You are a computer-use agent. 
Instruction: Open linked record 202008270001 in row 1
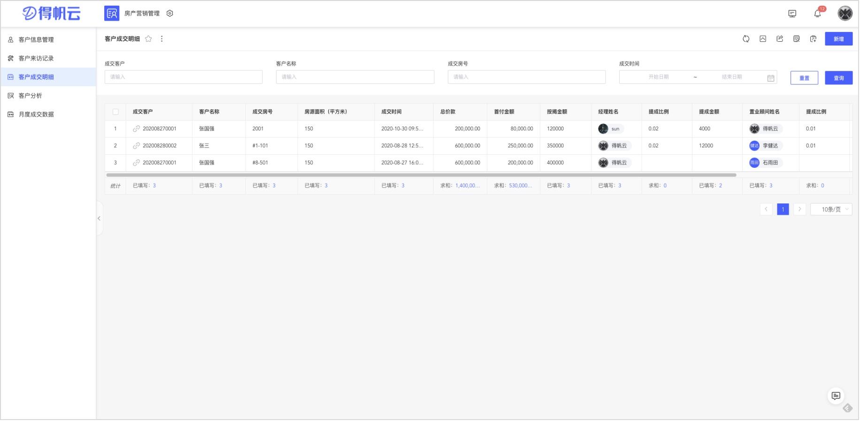160,128
